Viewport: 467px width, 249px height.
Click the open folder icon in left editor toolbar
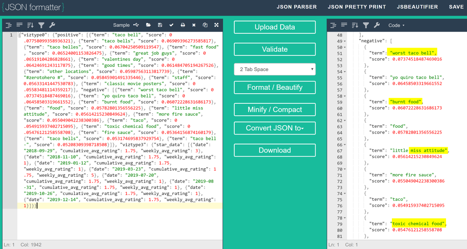(x=148, y=25)
